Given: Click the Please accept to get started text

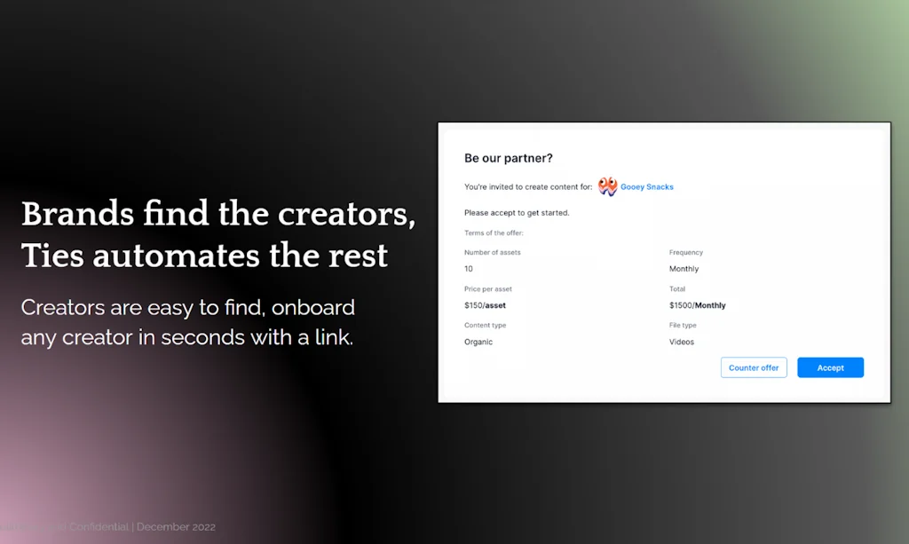Looking at the screenshot, I should point(516,212).
